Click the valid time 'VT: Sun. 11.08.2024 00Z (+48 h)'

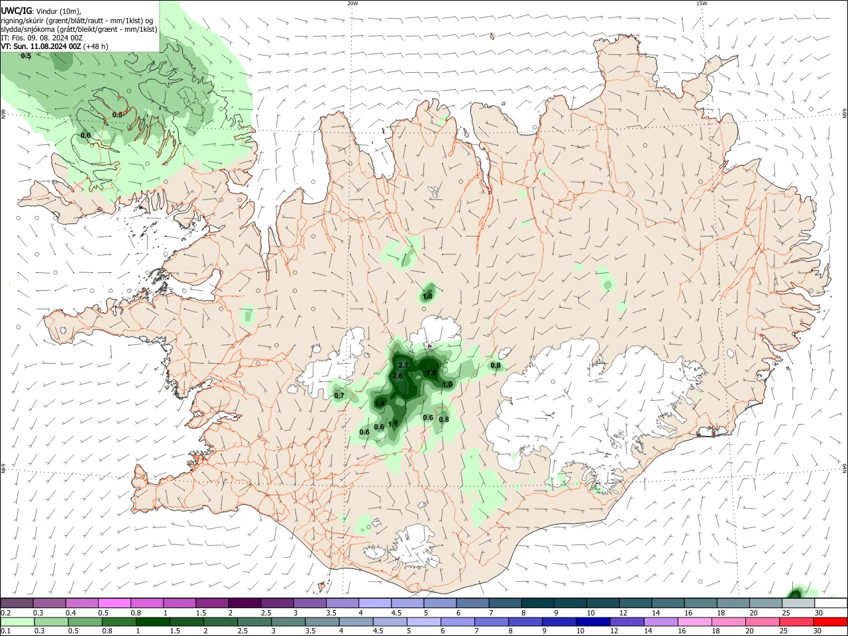click(x=54, y=46)
